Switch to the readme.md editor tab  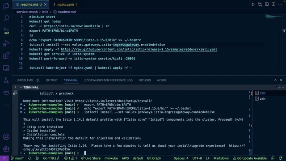point(31,4)
